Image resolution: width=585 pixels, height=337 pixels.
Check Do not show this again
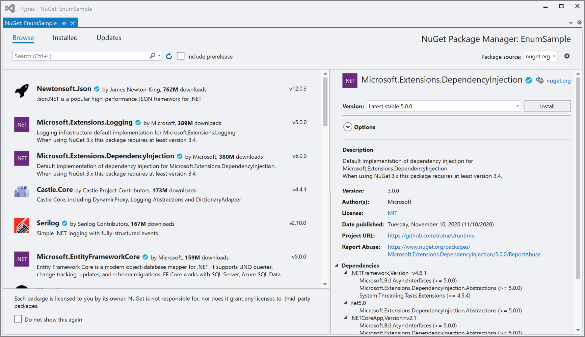point(18,318)
